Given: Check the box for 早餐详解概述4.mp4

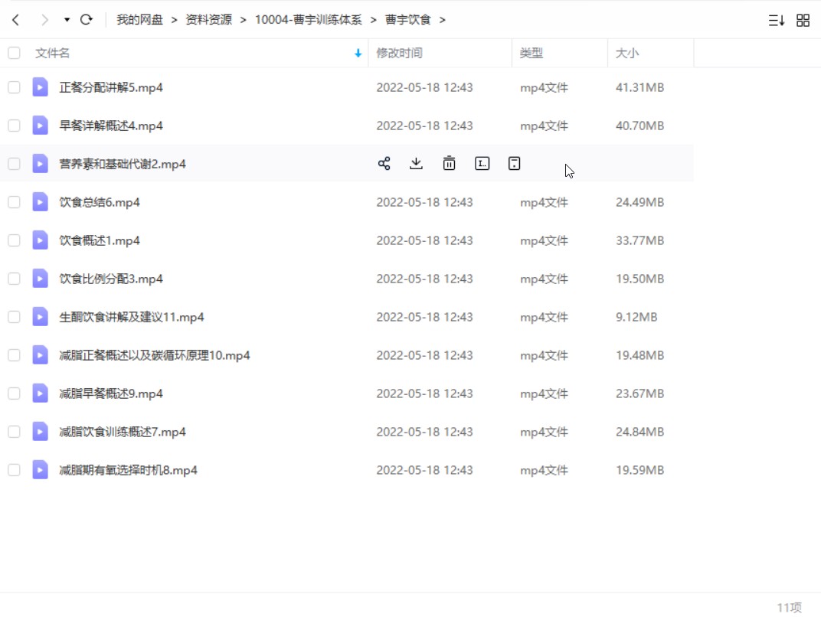Looking at the screenshot, I should [x=14, y=126].
